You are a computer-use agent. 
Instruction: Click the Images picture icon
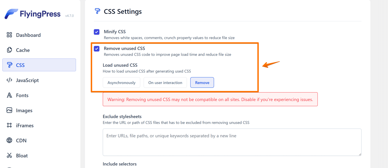pyautogui.click(x=9, y=110)
